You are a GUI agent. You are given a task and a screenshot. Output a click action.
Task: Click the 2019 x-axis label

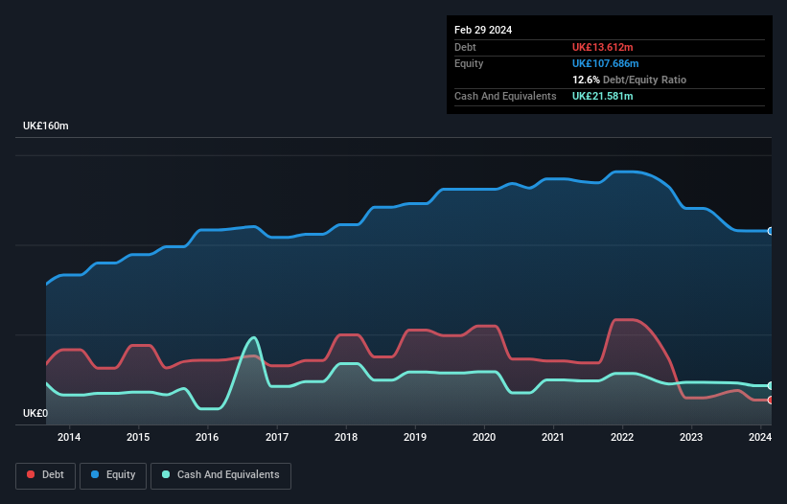(x=415, y=437)
